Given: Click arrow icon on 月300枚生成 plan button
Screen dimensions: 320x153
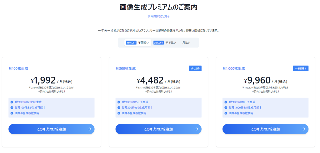Looking at the screenshot, I should (197, 129).
